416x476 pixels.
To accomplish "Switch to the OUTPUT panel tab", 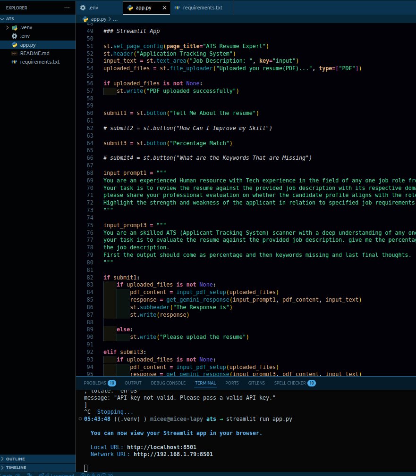I will (133, 383).
